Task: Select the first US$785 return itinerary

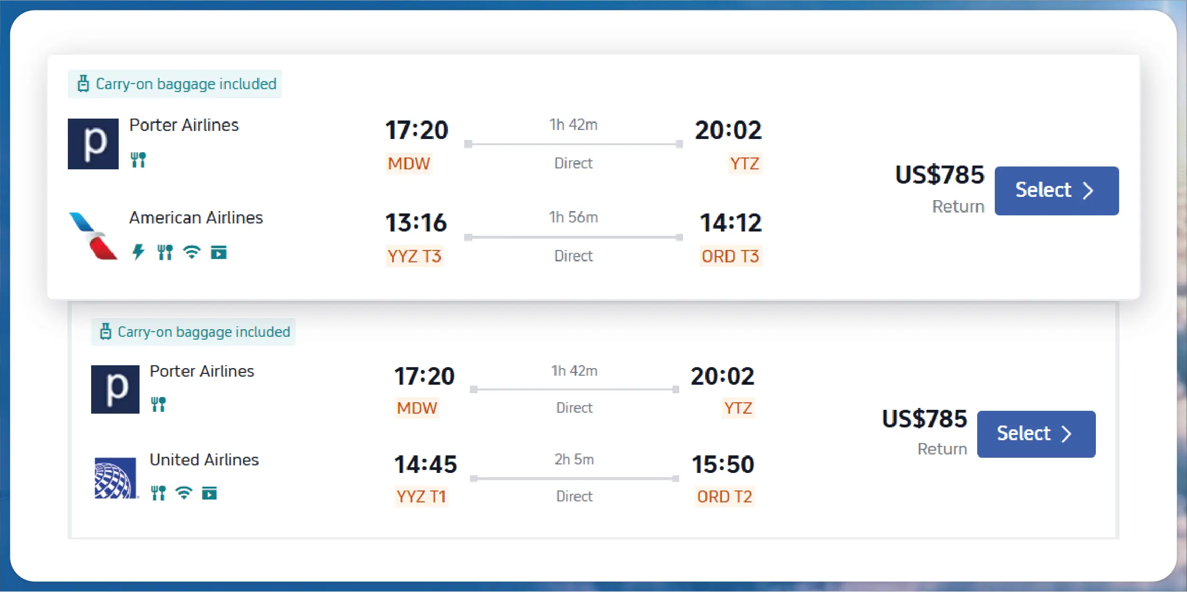Action: (1056, 191)
